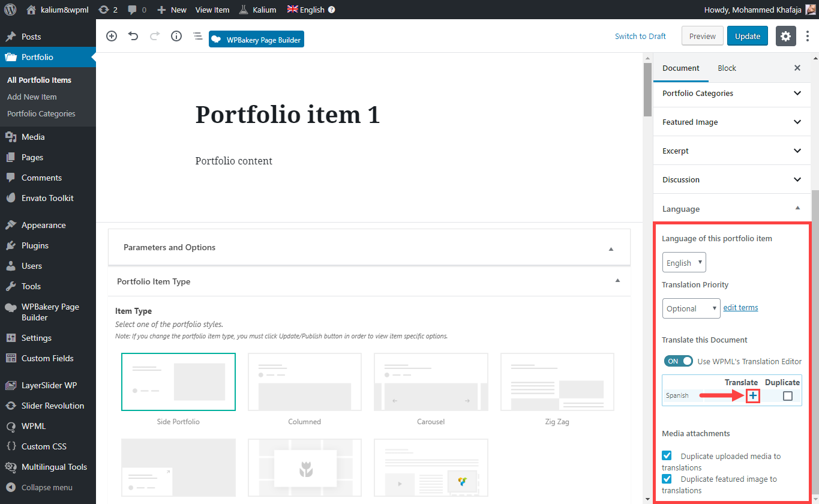
Task: Click the Add block plus icon
Action: [x=112, y=36]
